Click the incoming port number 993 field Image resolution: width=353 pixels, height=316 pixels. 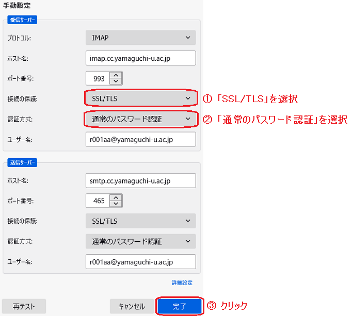coord(98,78)
